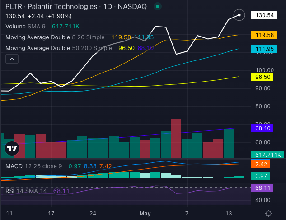286x220 pixels.
Task: Click the May label on the time axis
Action: coord(145,213)
